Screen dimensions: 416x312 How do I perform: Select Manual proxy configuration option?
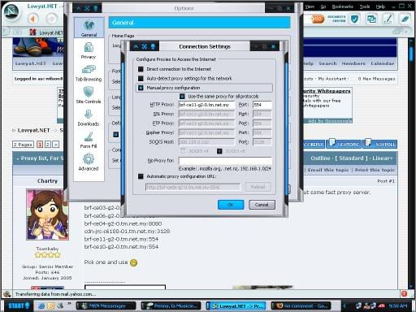141,88
